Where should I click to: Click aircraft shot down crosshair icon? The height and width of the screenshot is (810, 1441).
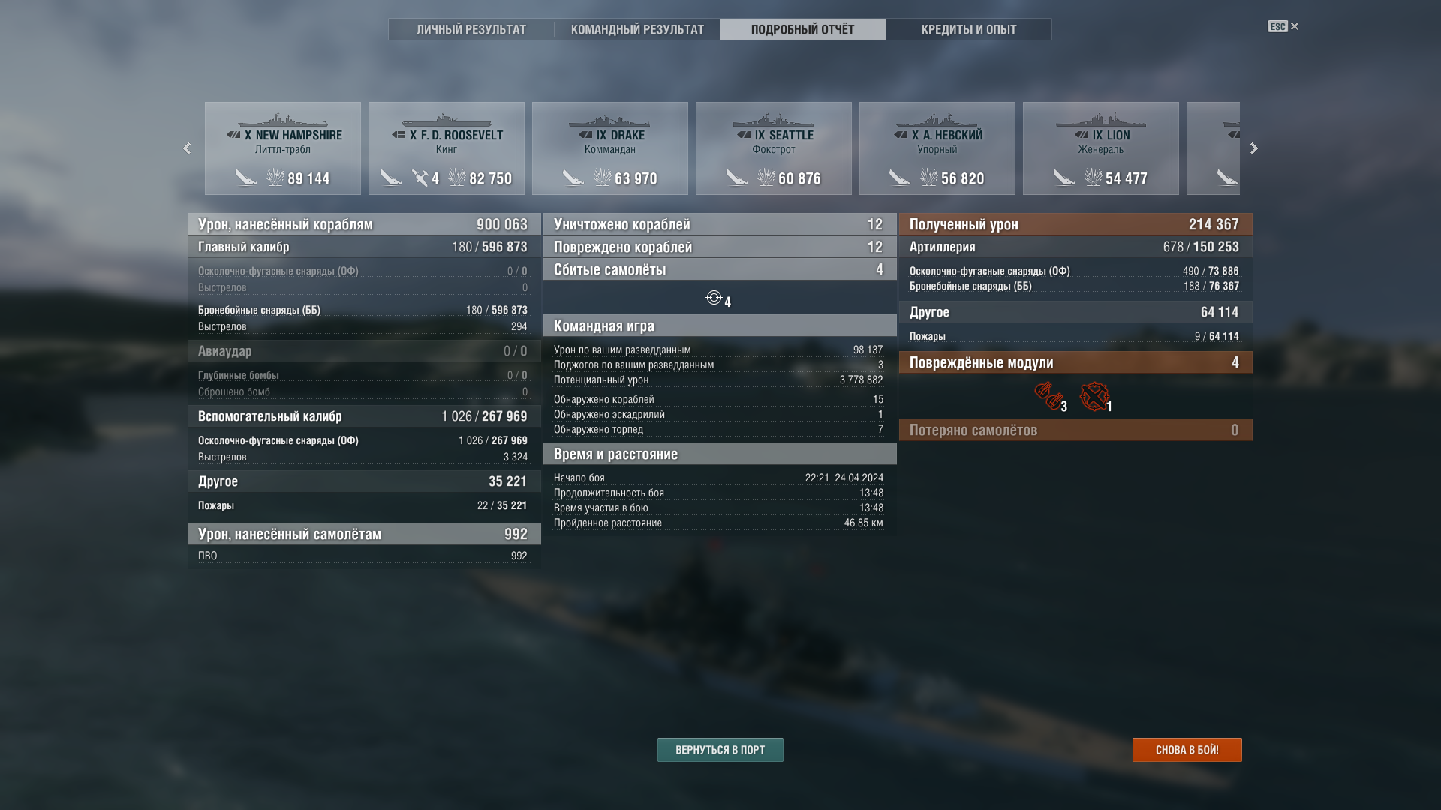714,298
